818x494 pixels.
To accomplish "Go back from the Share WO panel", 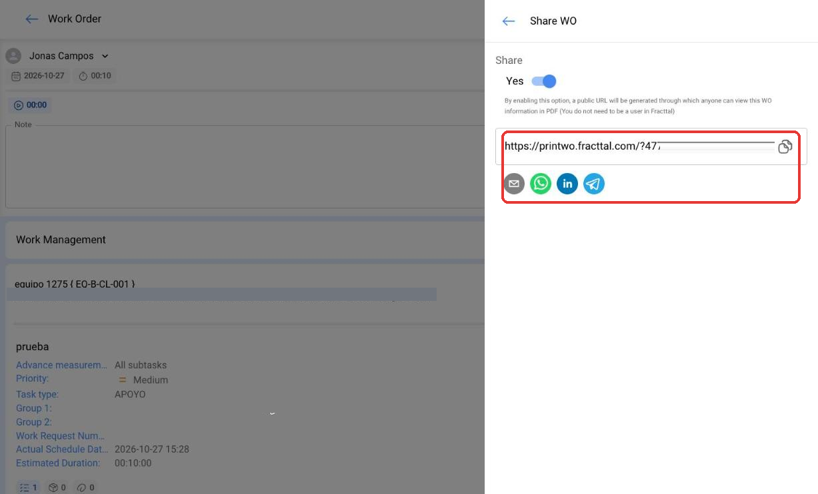I will point(509,21).
